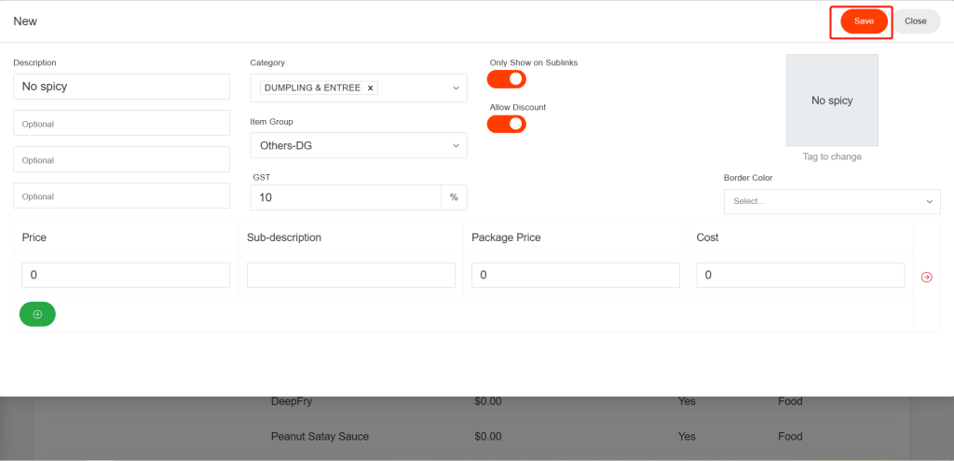Open the Item Group dropdown

click(x=359, y=145)
